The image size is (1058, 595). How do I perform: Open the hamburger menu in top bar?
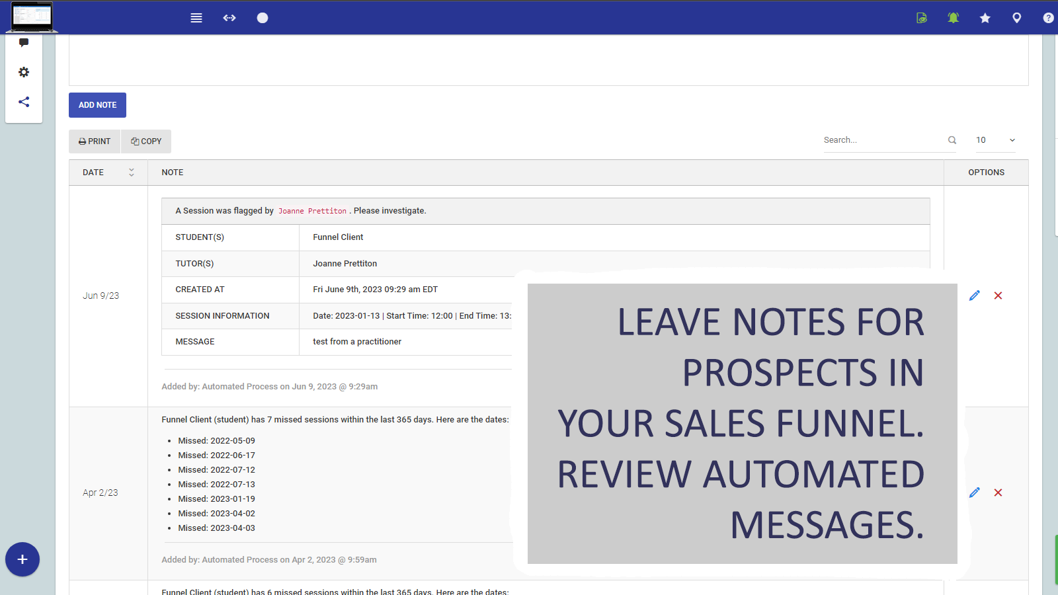click(196, 18)
